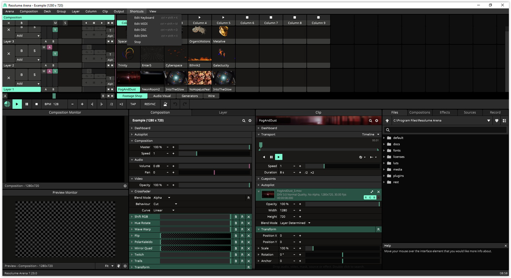Click the TAP tempo button
Image resolution: width=511 pixels, height=278 pixels.
click(x=133, y=104)
